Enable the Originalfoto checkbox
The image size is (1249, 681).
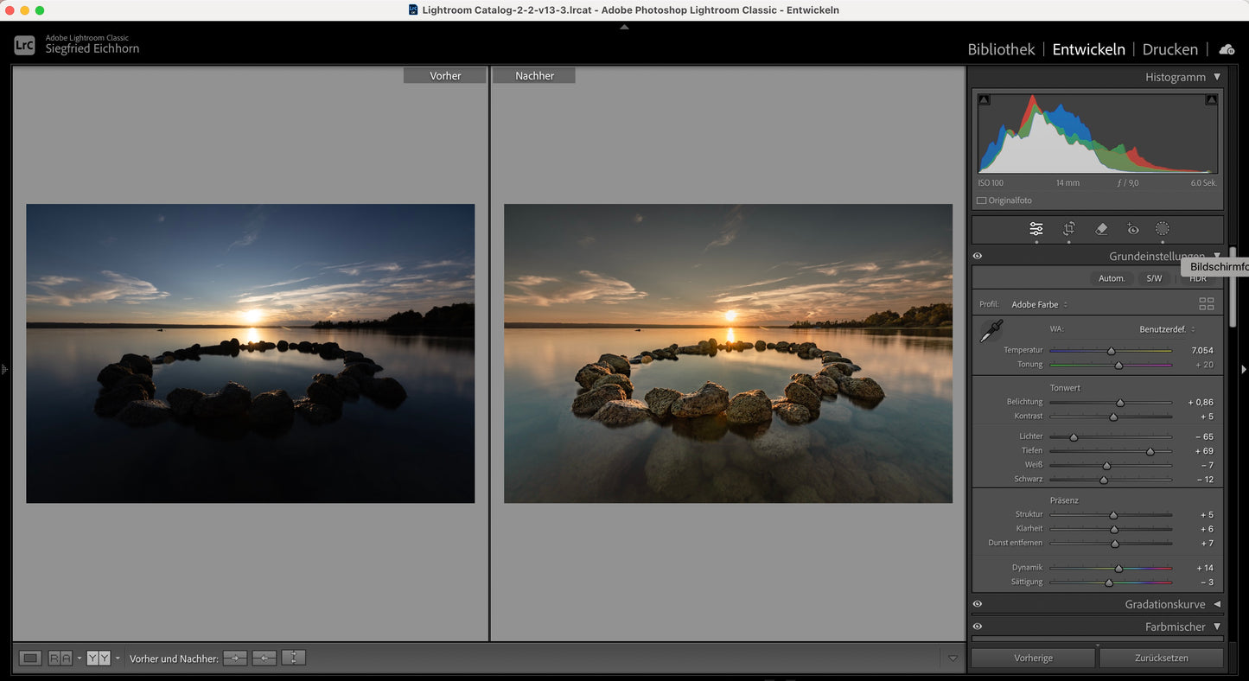[982, 200]
